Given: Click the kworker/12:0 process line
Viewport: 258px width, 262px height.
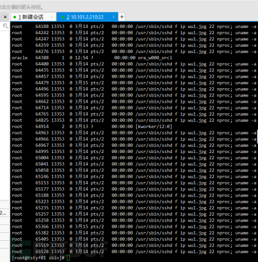Looking at the screenshot, I should 92,127.
